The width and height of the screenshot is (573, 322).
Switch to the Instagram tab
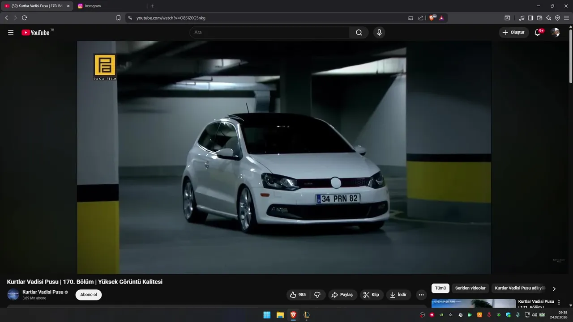coord(93,6)
